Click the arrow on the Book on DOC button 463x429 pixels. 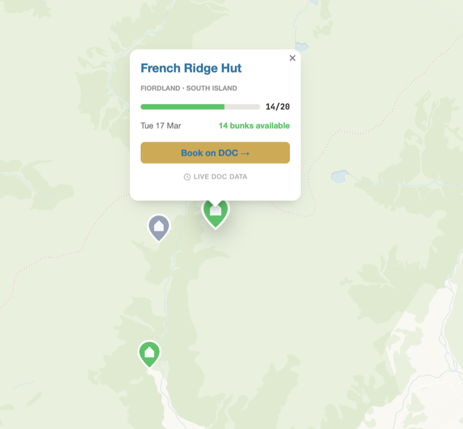pyautogui.click(x=245, y=153)
